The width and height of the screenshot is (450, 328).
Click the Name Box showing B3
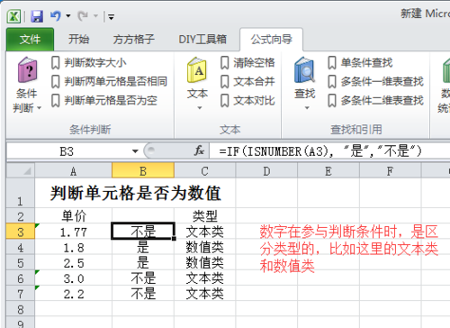click(x=67, y=151)
